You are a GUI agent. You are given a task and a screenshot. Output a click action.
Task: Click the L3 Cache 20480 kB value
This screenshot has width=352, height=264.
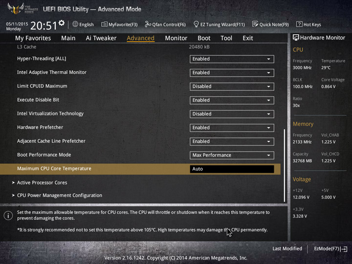(x=199, y=47)
